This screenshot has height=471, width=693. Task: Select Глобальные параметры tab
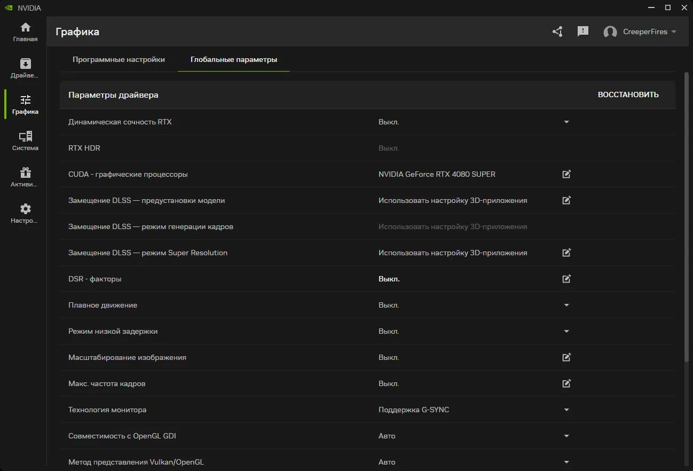[233, 60]
